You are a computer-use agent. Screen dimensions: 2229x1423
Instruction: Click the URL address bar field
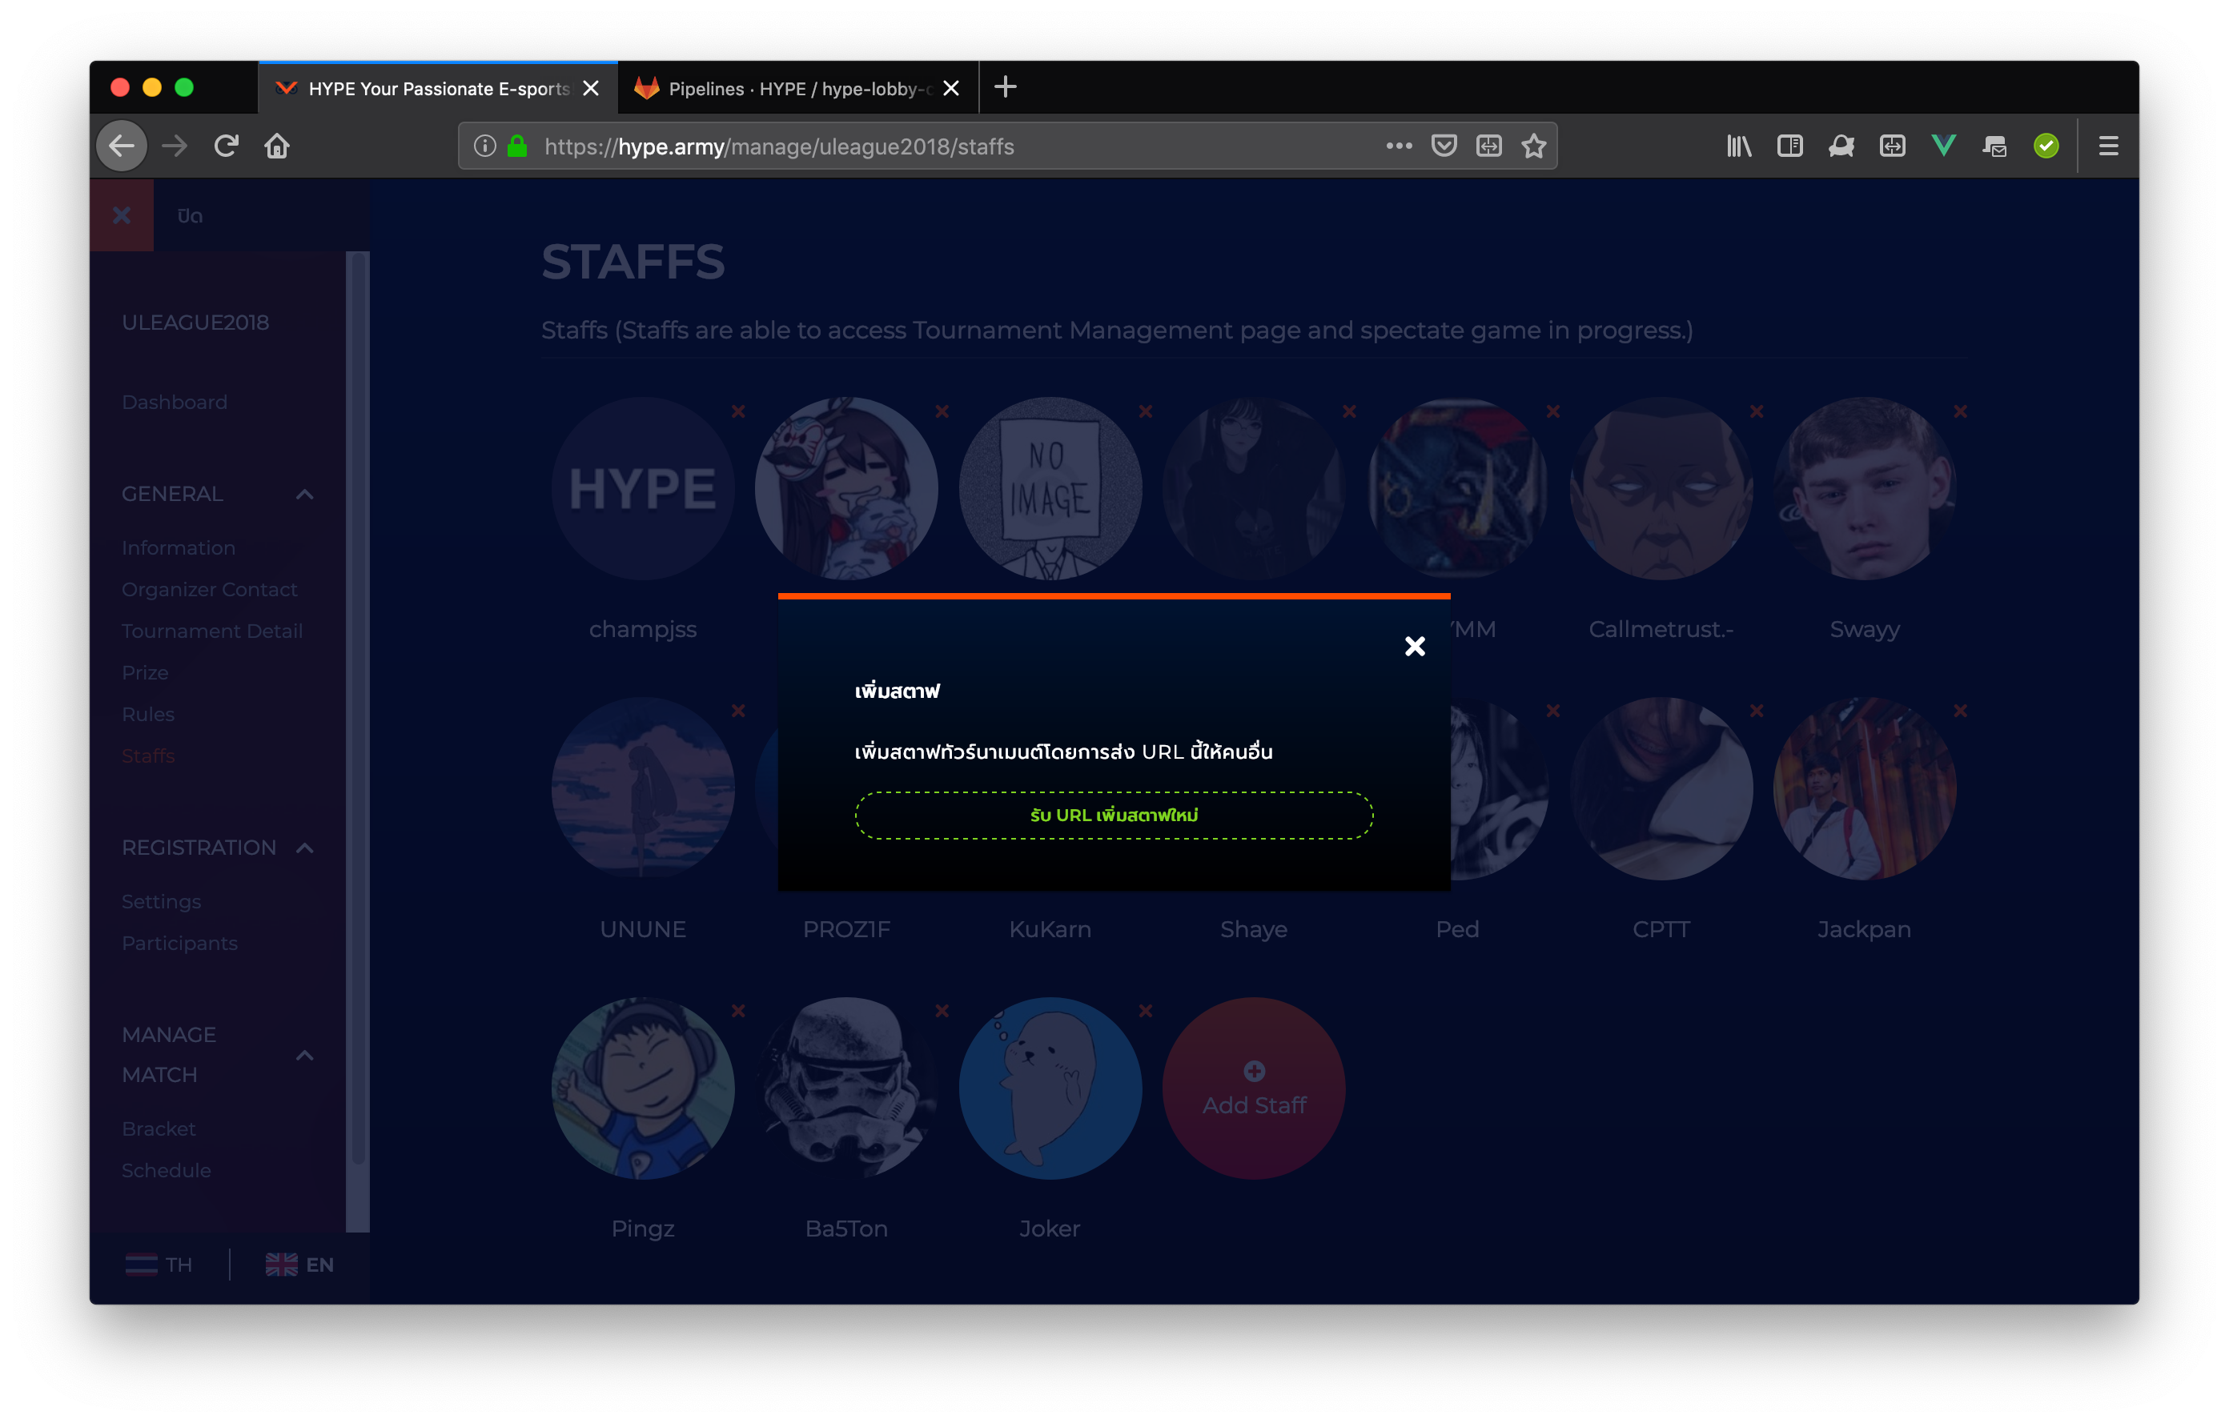pos(926,146)
